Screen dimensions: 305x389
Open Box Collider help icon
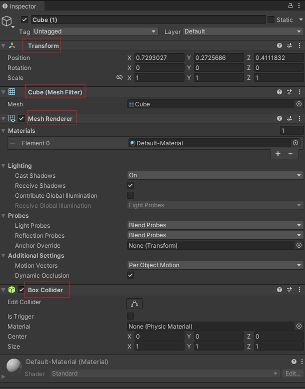[279, 290]
